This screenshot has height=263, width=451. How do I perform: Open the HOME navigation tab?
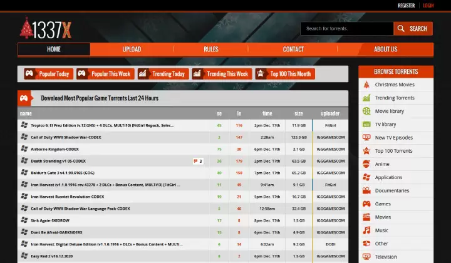54,49
